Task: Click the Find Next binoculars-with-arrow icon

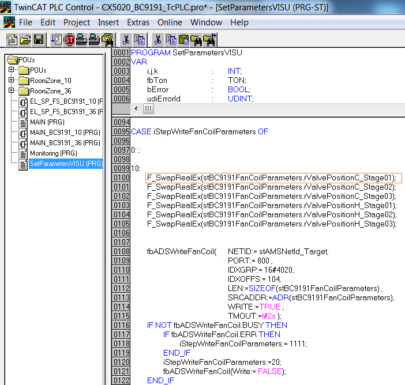Action: 210,40
